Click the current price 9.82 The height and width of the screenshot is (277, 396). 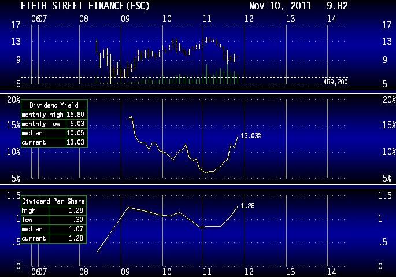pyautogui.click(x=337, y=6)
